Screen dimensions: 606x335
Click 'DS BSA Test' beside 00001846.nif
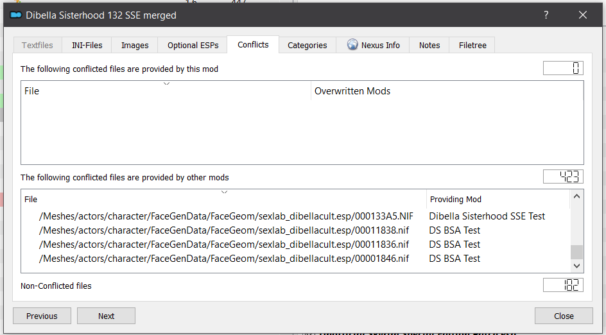[454, 259]
